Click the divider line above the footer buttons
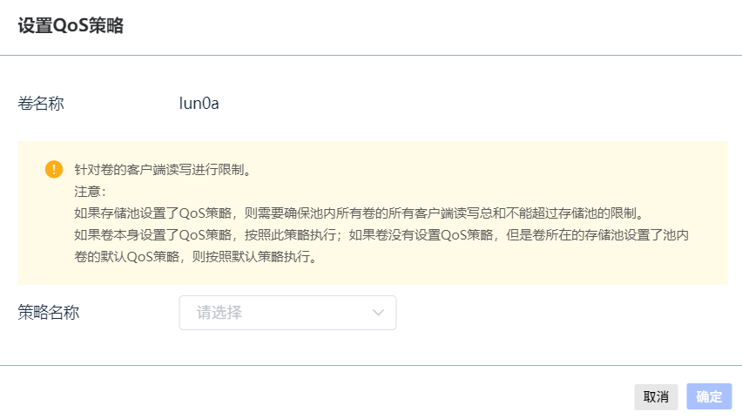 click(x=371, y=366)
